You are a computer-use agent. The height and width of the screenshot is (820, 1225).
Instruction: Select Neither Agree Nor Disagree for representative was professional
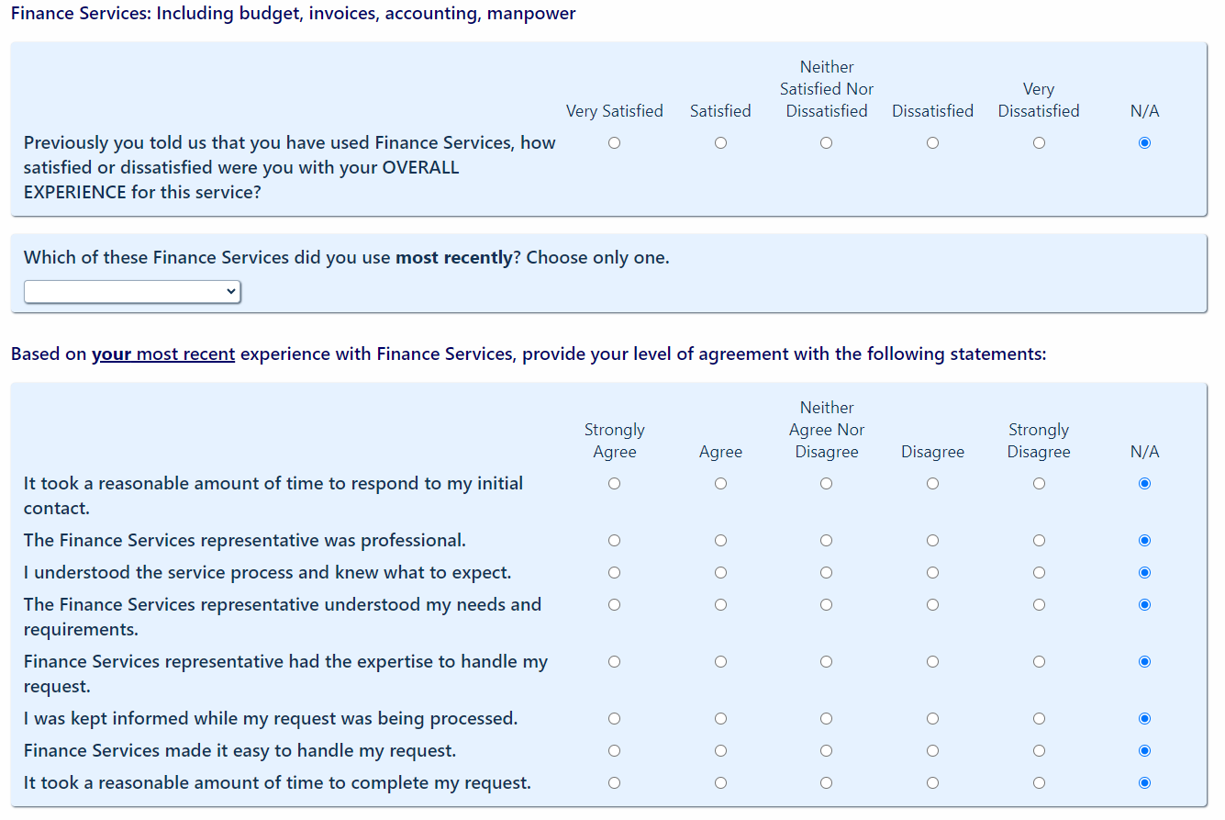[827, 541]
